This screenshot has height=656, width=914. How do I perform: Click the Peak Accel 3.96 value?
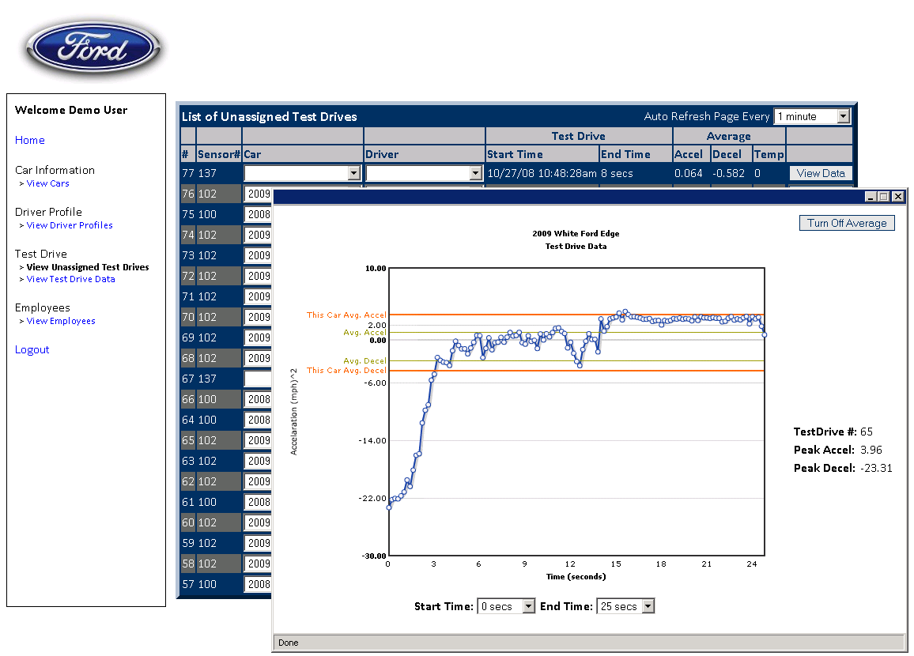coord(871,450)
